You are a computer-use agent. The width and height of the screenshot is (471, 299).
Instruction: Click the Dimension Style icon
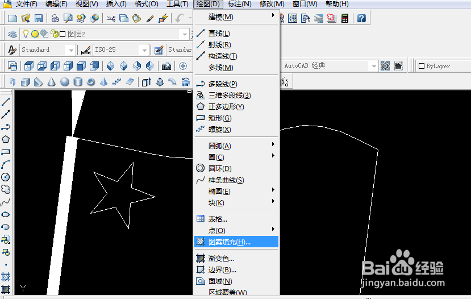(x=86, y=50)
